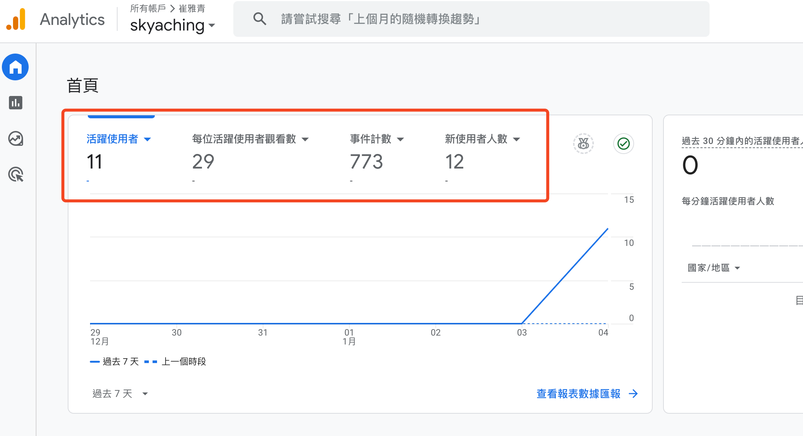Open the 國家/地區 dimension dropdown
This screenshot has width=803, height=436.
coord(714,268)
